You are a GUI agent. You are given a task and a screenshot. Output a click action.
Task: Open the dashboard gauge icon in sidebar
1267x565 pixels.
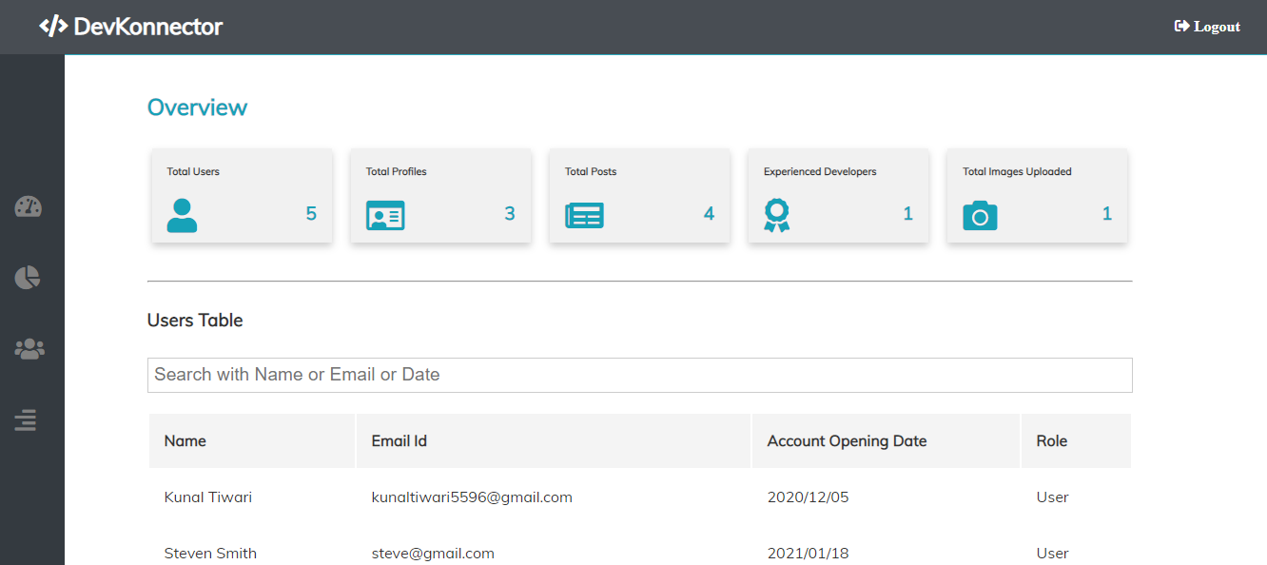pos(29,206)
